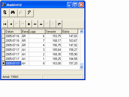Select Lopp cell with value 4
The image size is (129, 97).
[x=37, y=45]
